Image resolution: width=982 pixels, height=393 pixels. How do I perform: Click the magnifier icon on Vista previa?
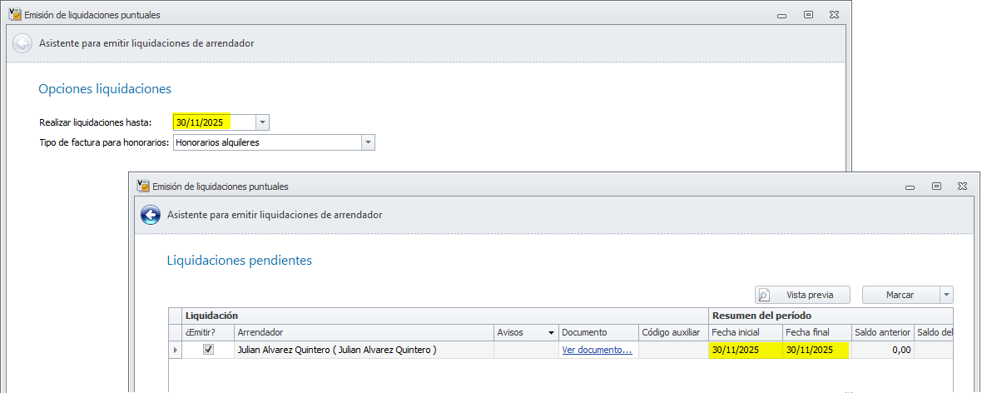[764, 295]
